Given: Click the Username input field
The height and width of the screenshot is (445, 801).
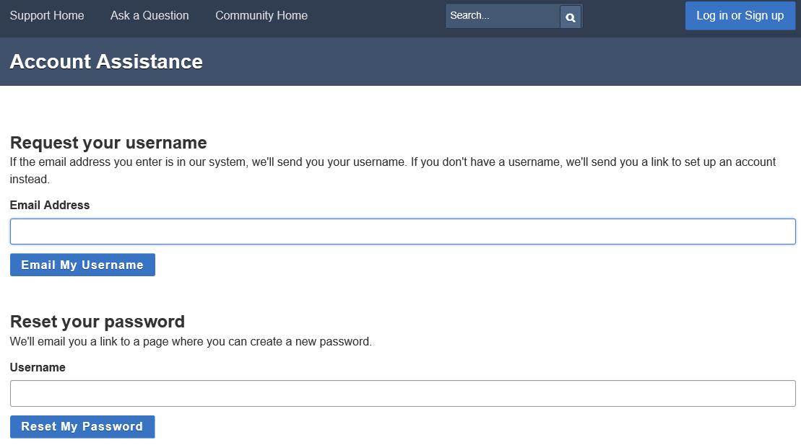Looking at the screenshot, I should pos(402,394).
